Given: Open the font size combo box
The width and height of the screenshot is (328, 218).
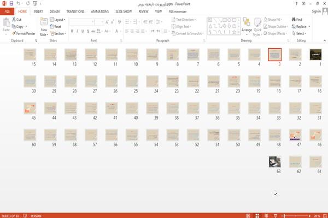Looking at the screenshot, I should (99, 22).
